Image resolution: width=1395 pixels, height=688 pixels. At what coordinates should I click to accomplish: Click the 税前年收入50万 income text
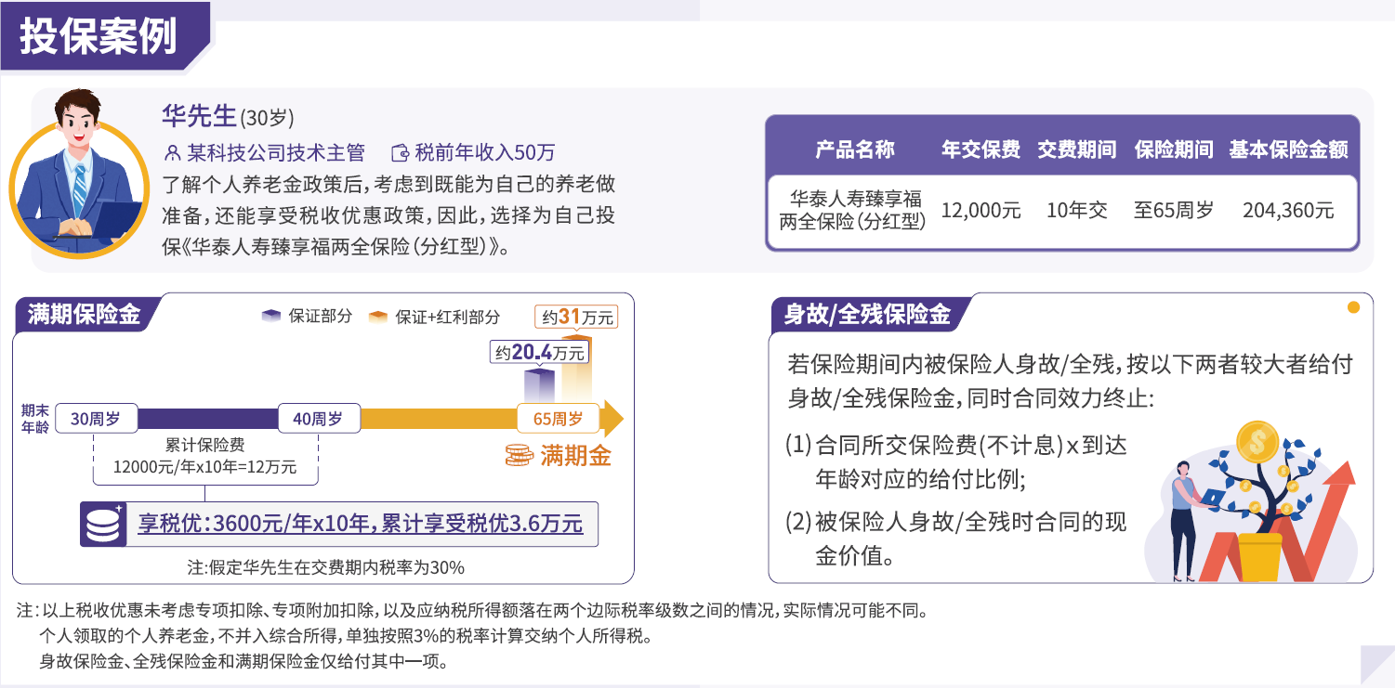point(484,152)
